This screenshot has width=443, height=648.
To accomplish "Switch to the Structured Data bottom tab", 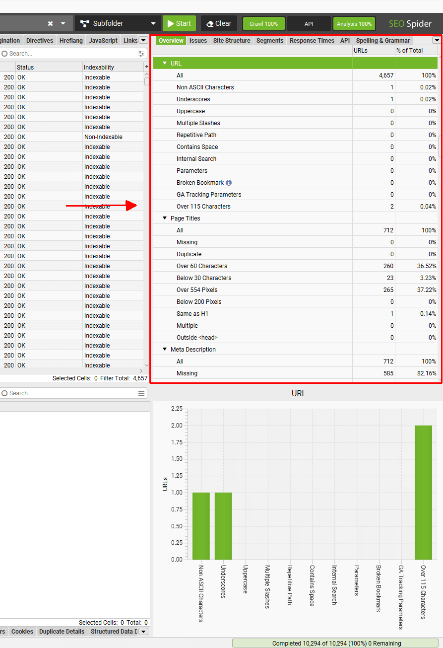I will pos(114,632).
